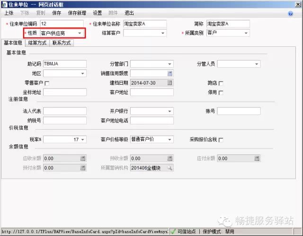The height and width of the screenshot is (236, 303).
Task: Click the 简称 input field
Action: (228, 24)
